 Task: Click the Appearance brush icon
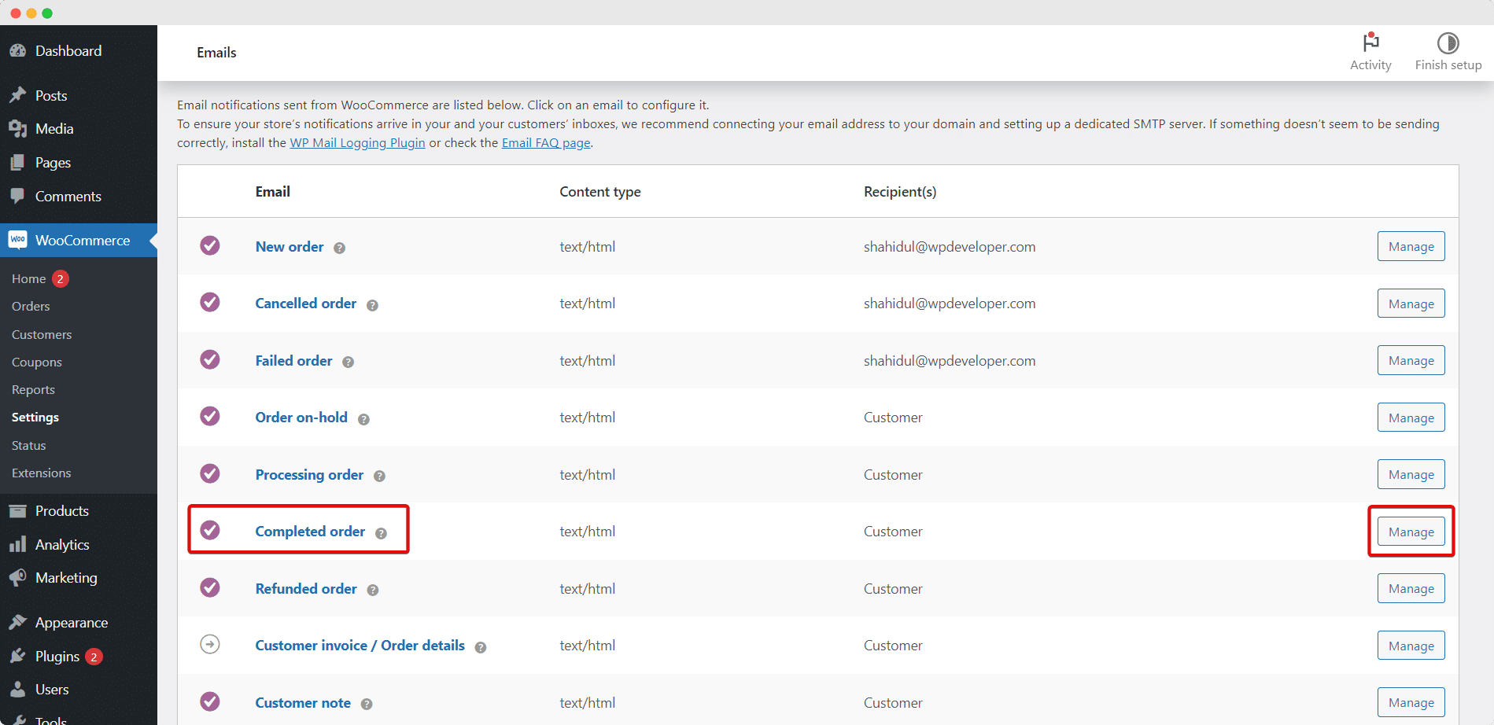pyautogui.click(x=17, y=623)
